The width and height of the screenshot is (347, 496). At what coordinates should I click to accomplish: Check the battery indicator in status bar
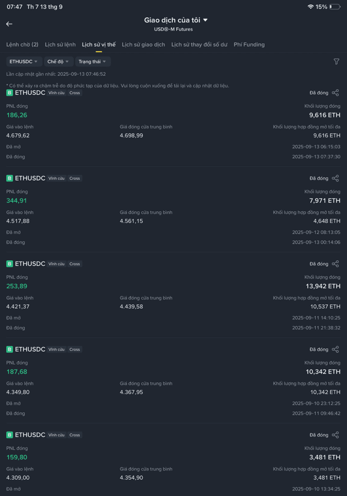point(335,7)
